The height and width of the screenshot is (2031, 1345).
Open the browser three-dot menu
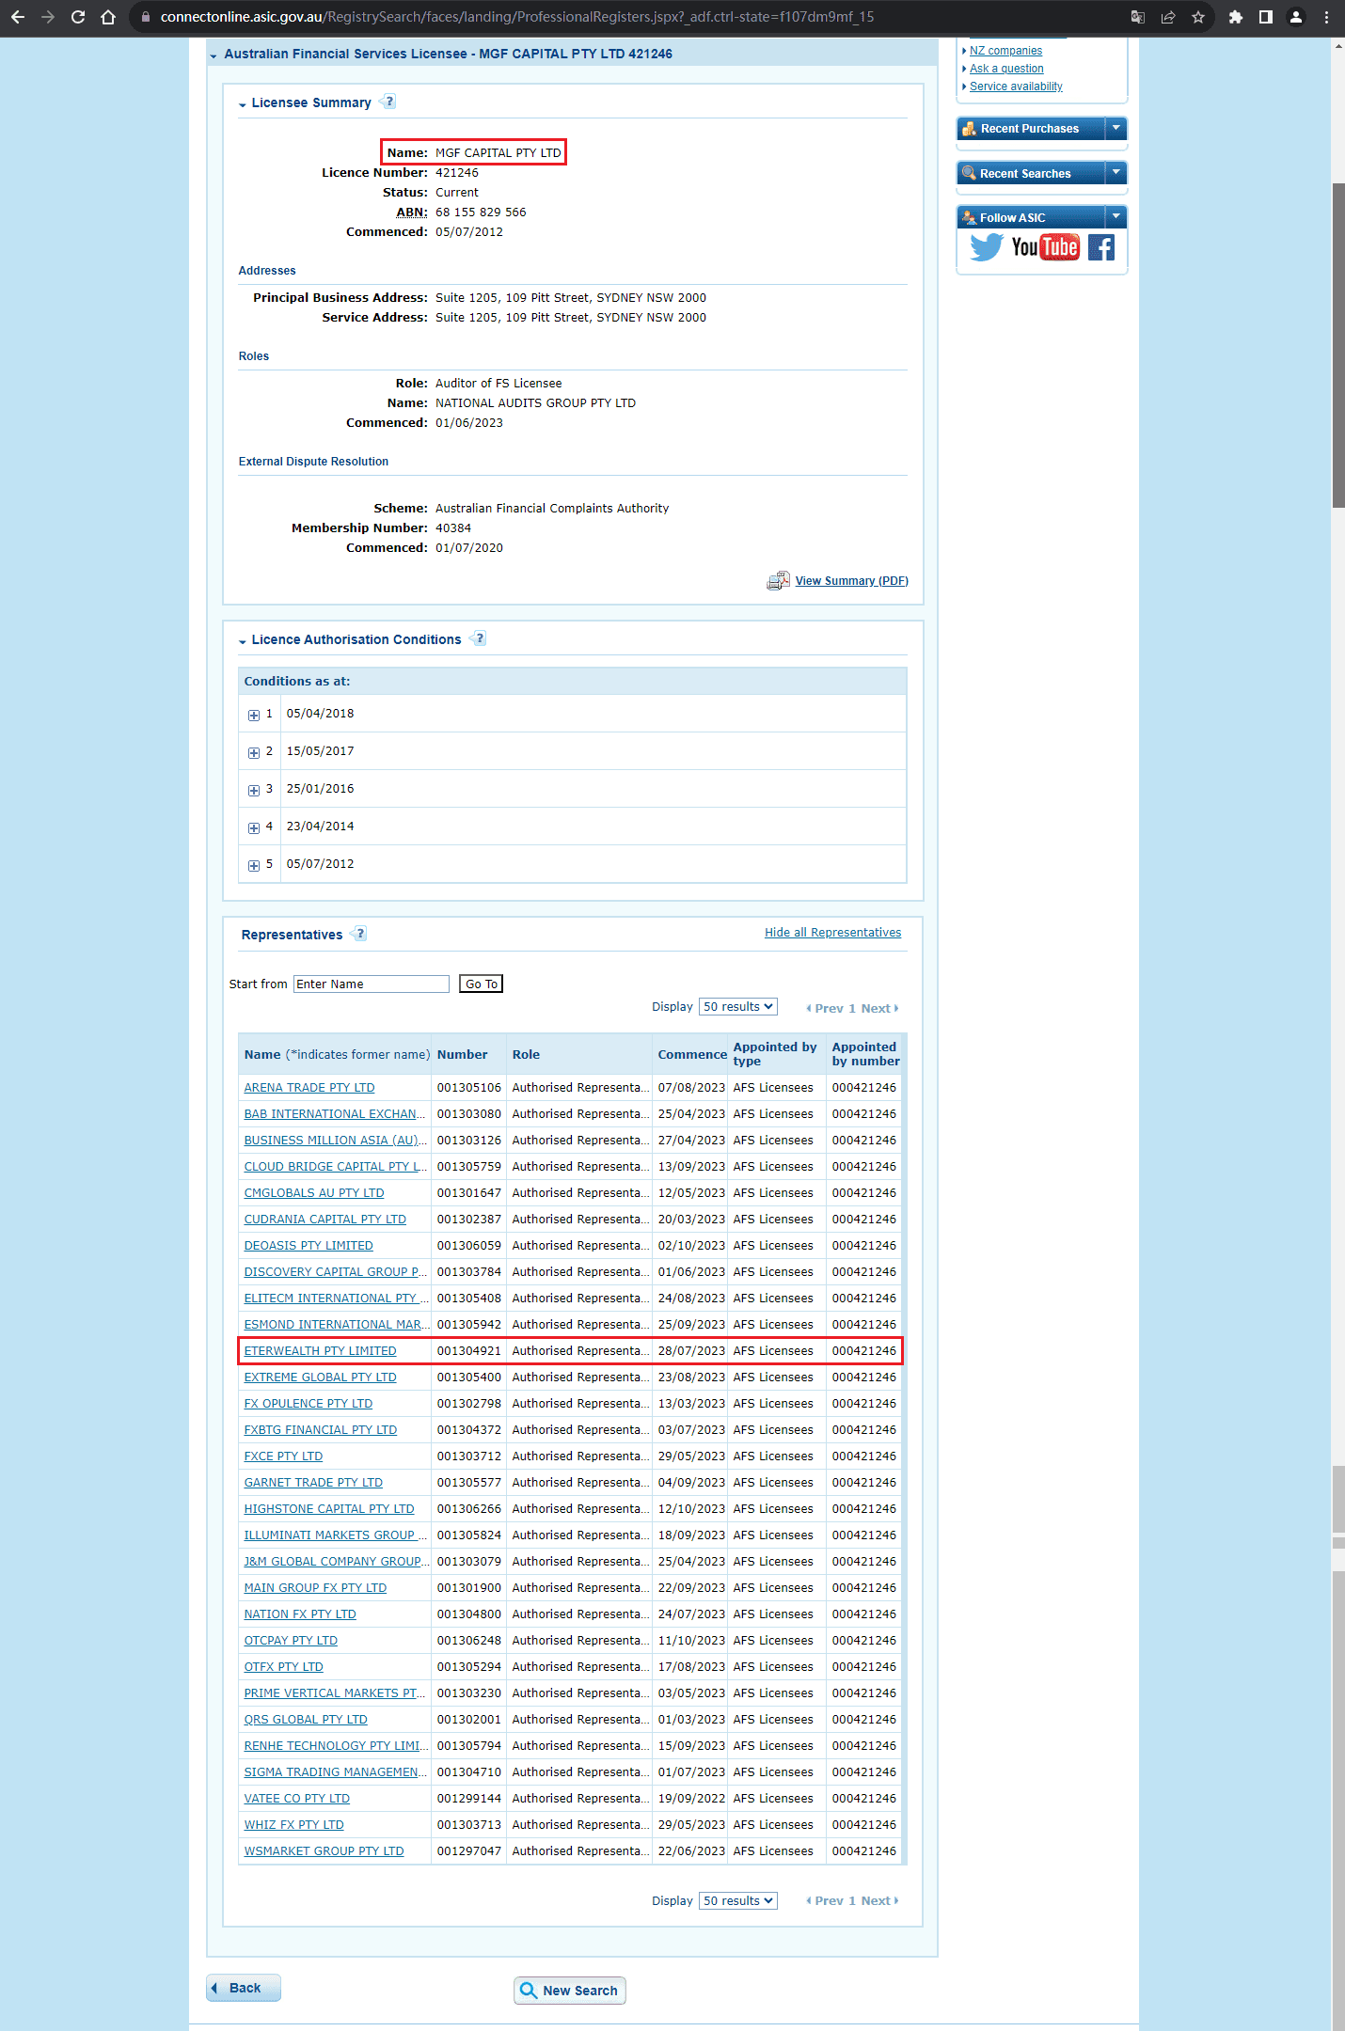[x=1326, y=17]
